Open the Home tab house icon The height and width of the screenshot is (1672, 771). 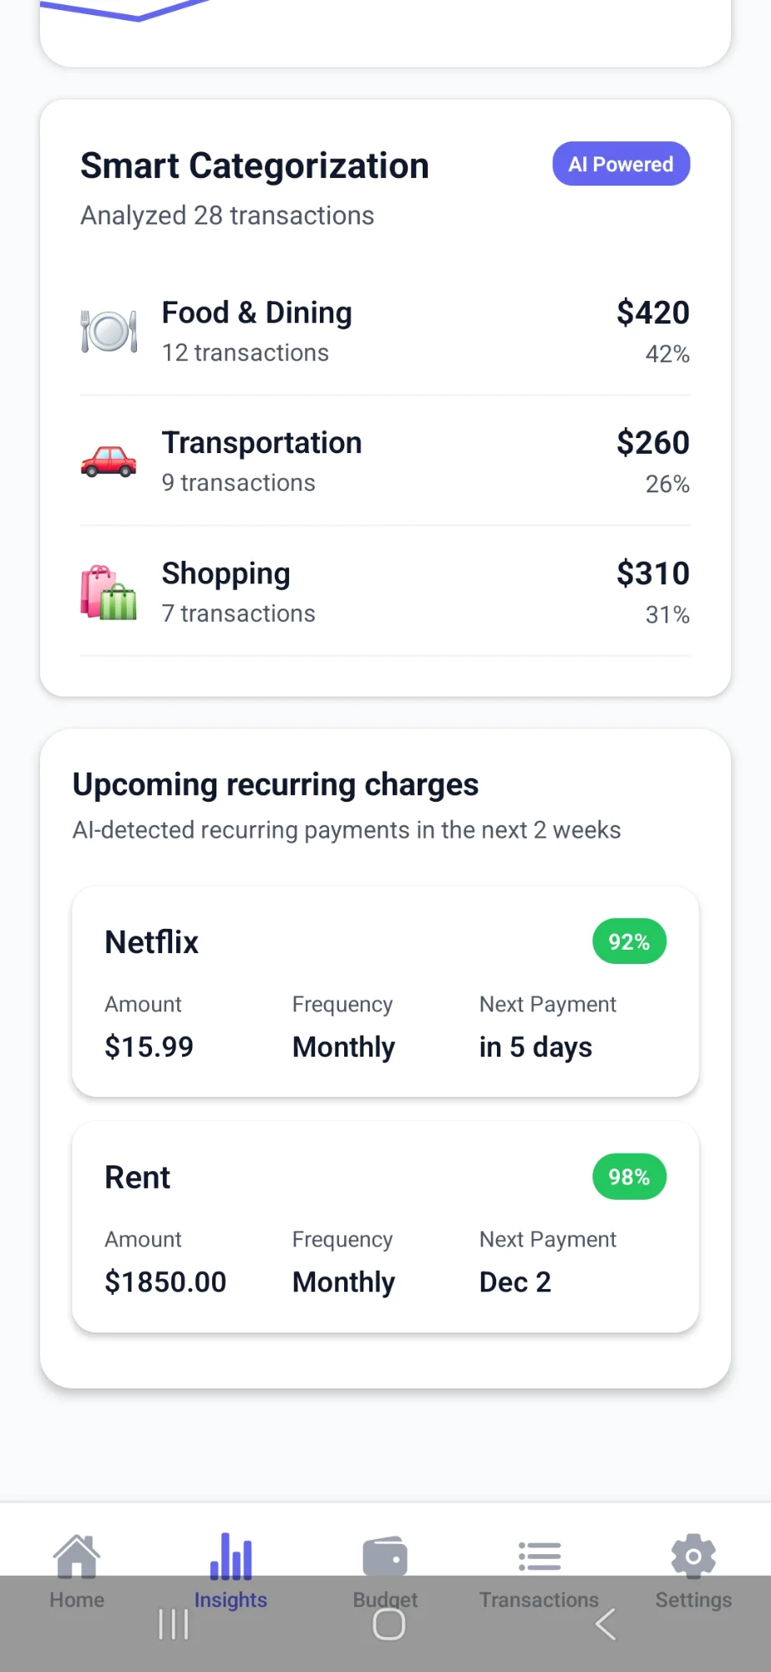click(77, 1557)
